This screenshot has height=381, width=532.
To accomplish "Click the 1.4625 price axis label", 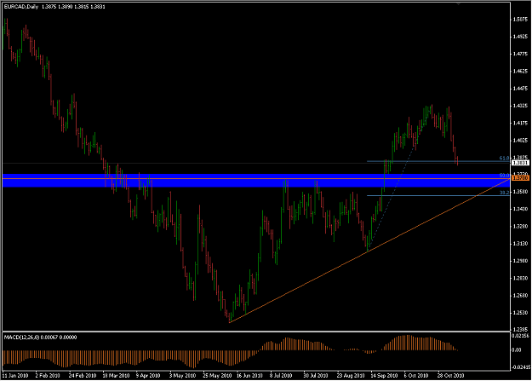I will (x=520, y=72).
